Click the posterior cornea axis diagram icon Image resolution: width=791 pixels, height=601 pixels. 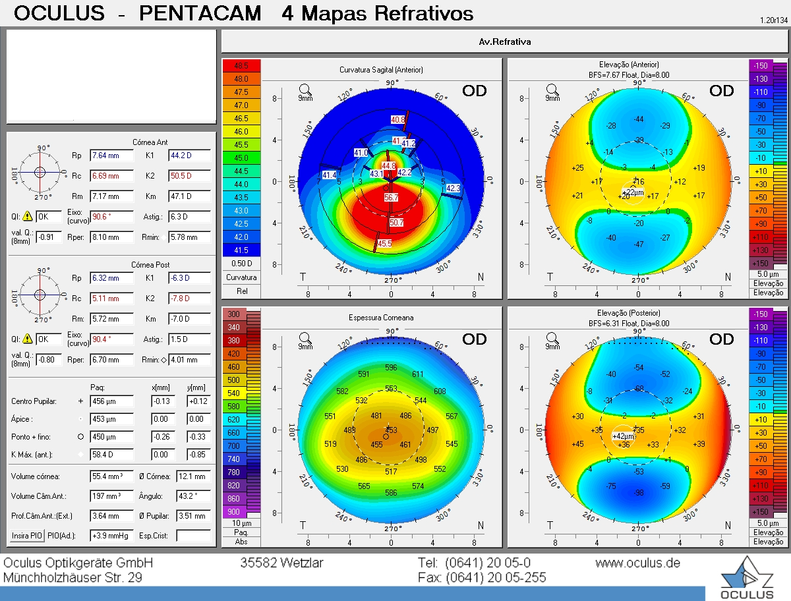[40, 294]
